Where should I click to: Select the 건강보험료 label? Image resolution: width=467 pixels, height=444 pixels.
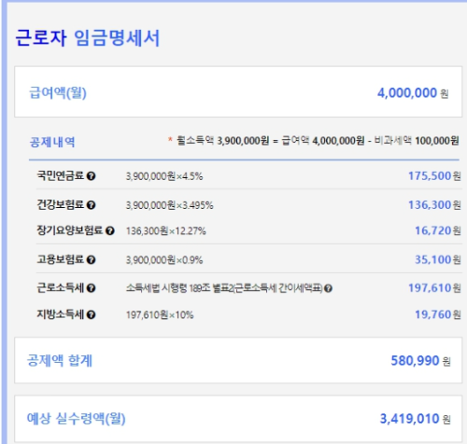[61, 204]
